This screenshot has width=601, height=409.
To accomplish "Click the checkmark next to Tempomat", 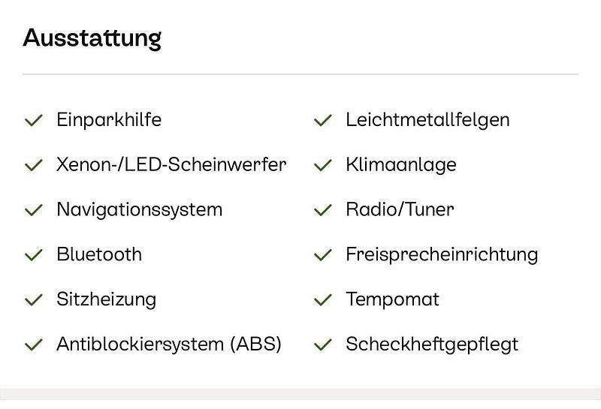I will tap(323, 300).
